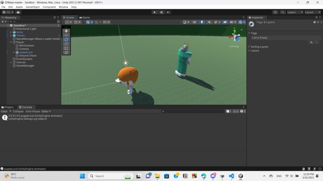This screenshot has height=181, width=323.
Task: Toggle Collapse in Console
Action: (18, 111)
